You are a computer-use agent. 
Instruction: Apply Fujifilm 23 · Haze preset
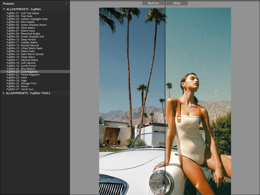[17, 78]
